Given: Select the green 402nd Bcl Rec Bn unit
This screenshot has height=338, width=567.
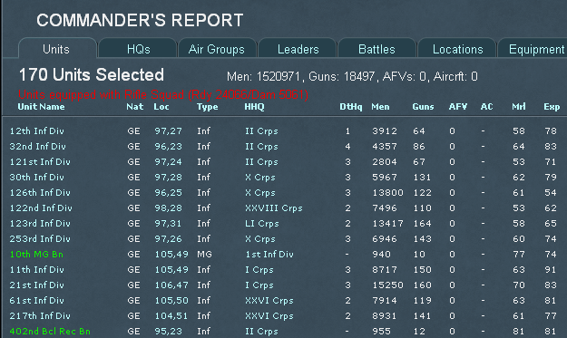Looking at the screenshot, I should (50, 332).
